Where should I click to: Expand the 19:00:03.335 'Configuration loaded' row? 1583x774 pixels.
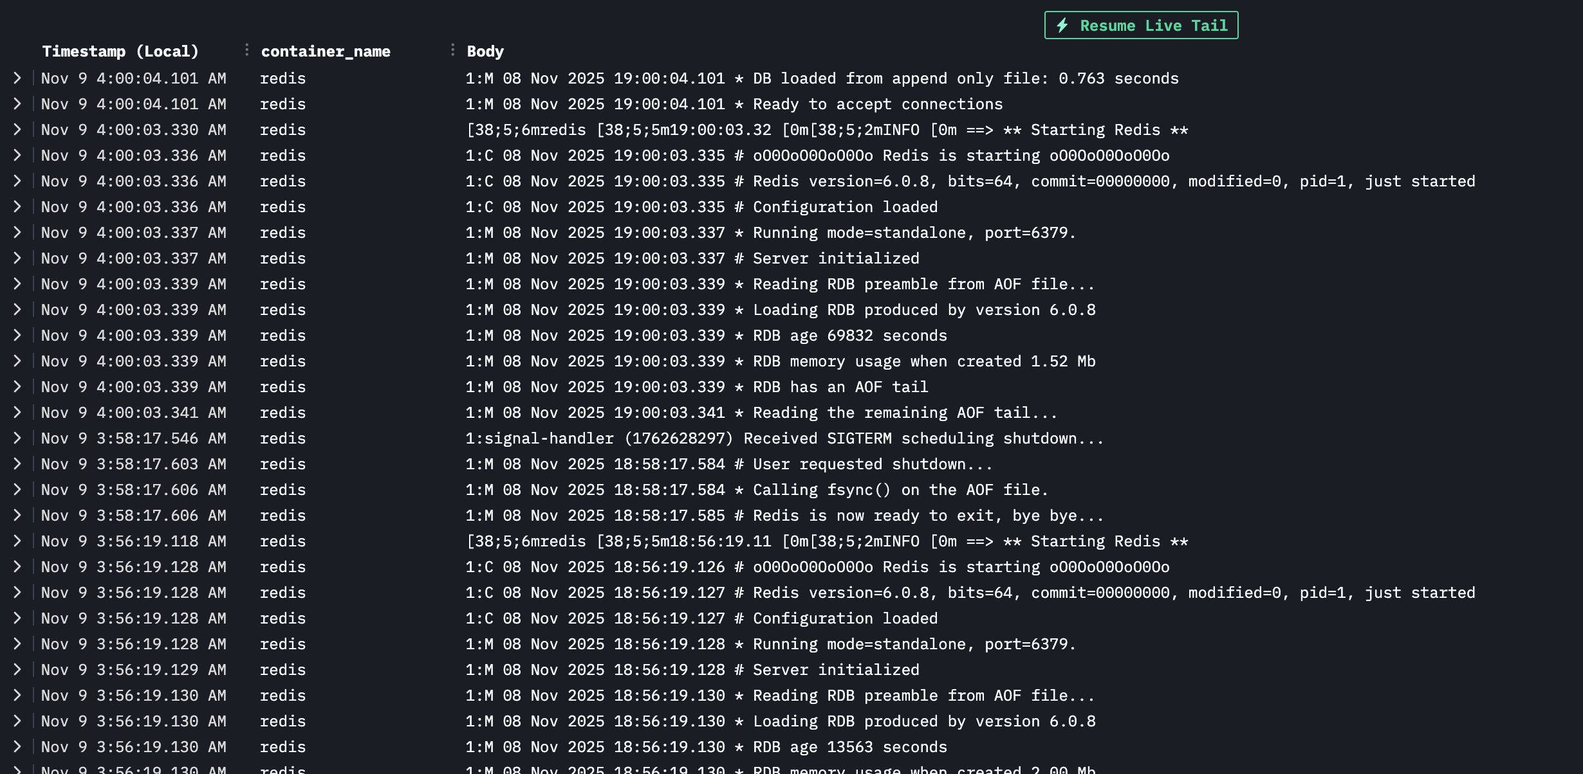pos(17,207)
